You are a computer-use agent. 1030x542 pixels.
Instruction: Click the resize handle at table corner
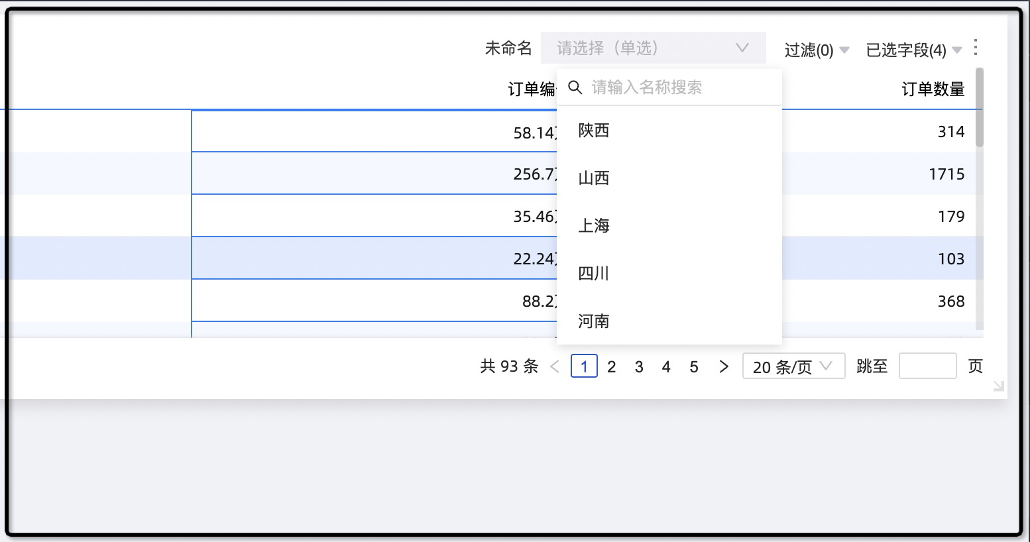(x=999, y=386)
